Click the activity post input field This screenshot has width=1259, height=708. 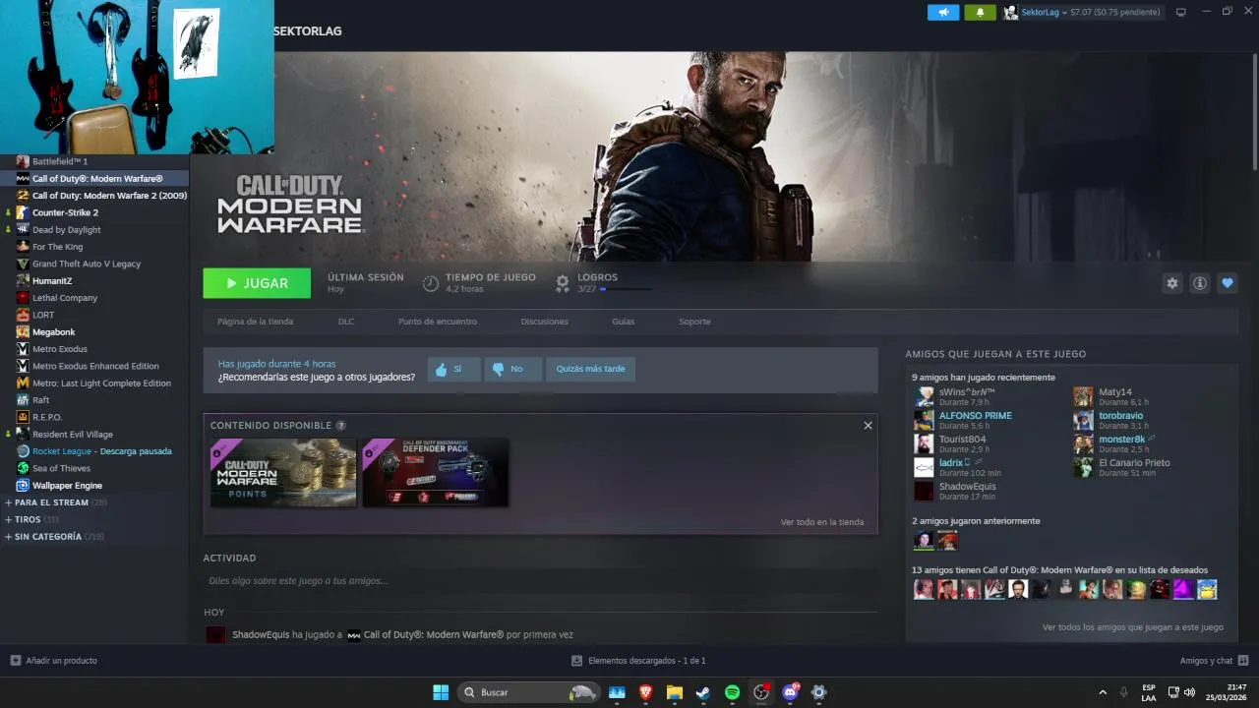click(540, 581)
